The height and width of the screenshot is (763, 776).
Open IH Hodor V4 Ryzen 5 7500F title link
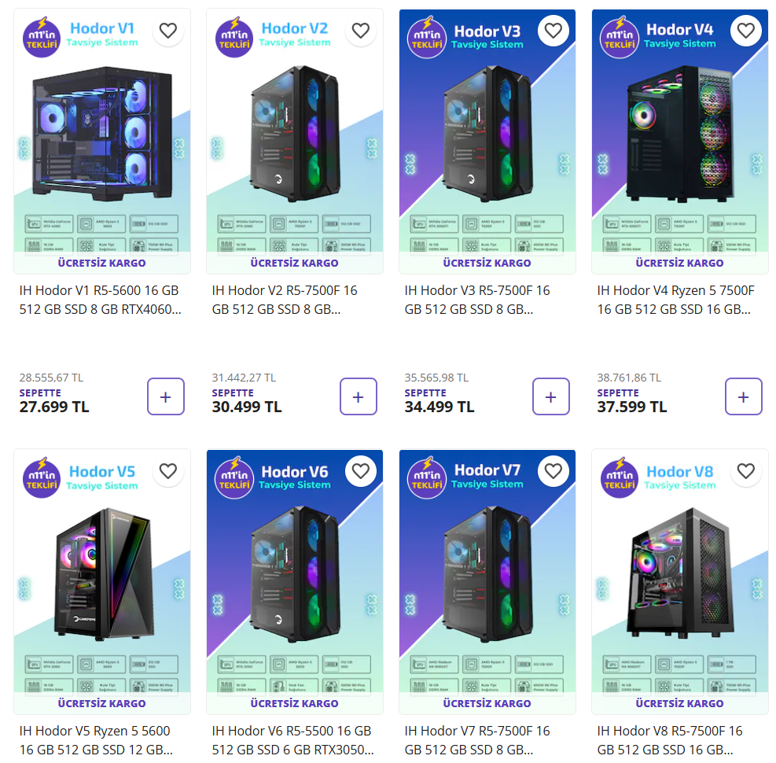click(675, 300)
